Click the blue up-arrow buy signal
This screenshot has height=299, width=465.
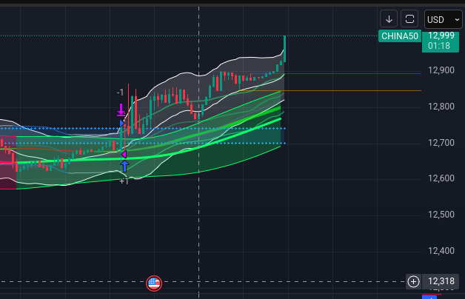tap(124, 166)
